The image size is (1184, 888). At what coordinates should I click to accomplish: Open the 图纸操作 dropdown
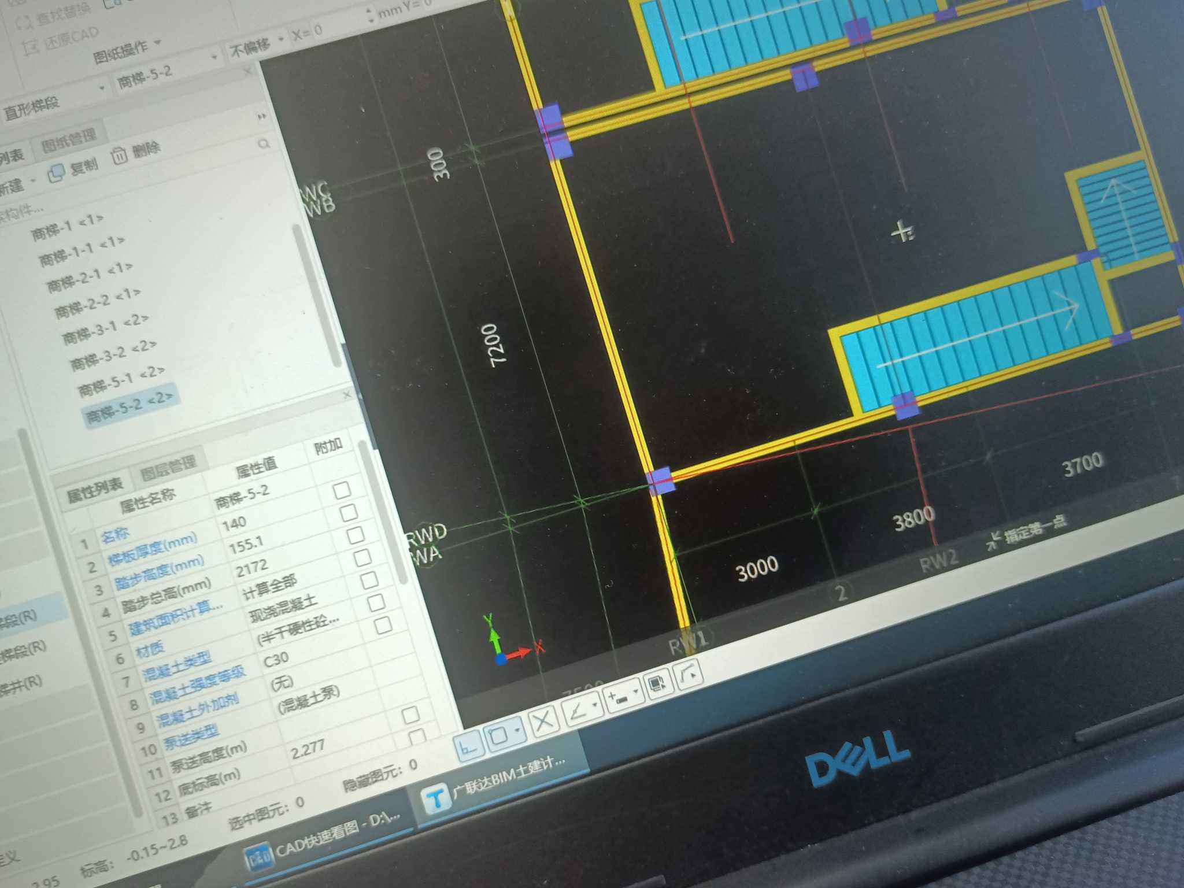point(128,50)
